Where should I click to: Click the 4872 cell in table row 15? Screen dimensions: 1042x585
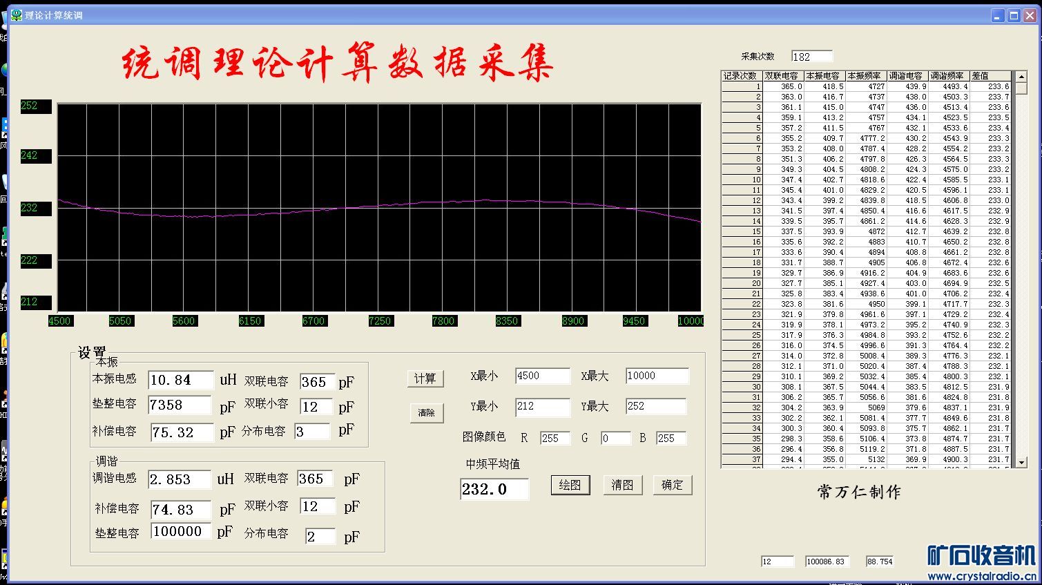[x=866, y=231]
